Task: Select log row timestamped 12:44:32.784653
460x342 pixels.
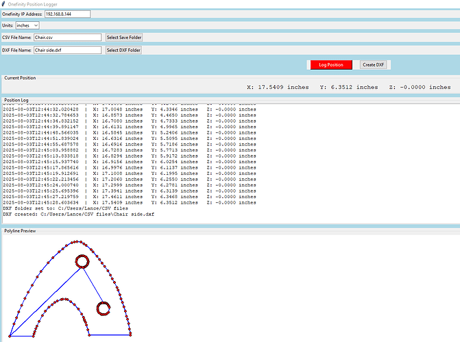Action: coord(130,115)
